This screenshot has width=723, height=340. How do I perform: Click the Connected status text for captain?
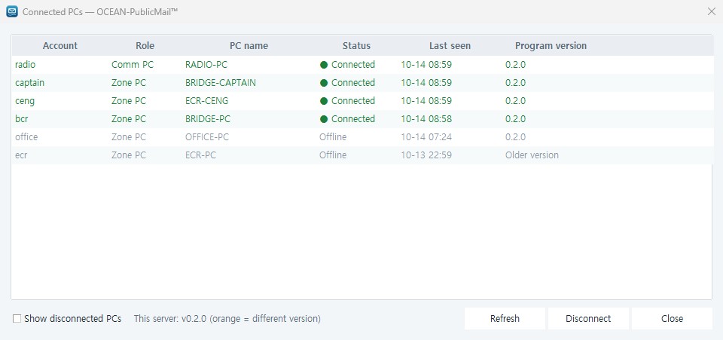click(353, 83)
